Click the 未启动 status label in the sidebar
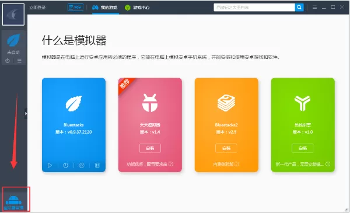Screen dimensions: 350x213 tap(13, 53)
